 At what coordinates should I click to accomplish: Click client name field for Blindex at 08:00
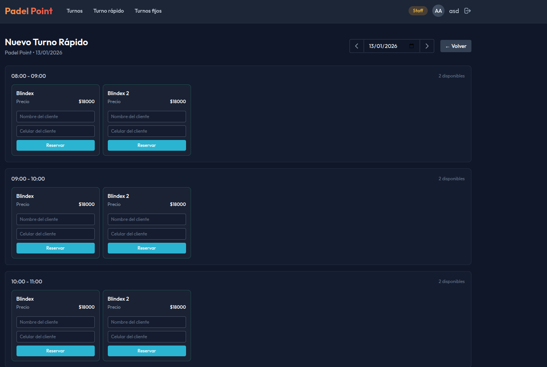56,117
